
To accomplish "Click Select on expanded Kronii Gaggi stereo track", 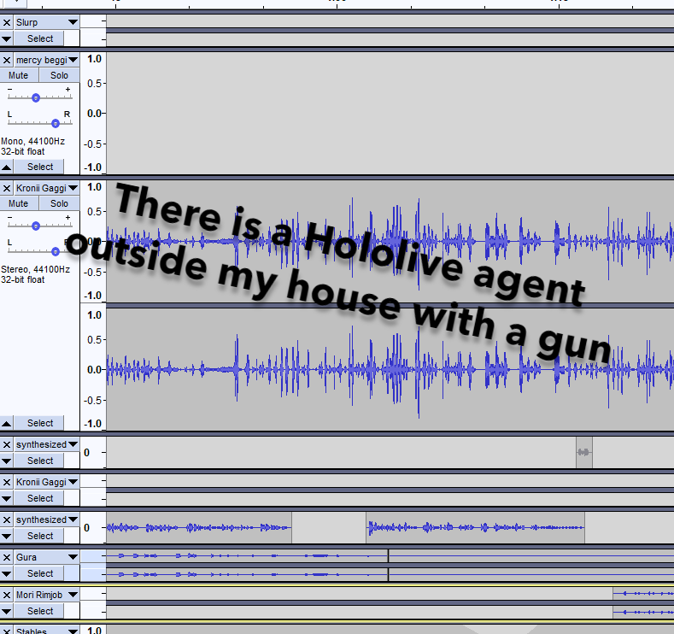I will pos(40,424).
